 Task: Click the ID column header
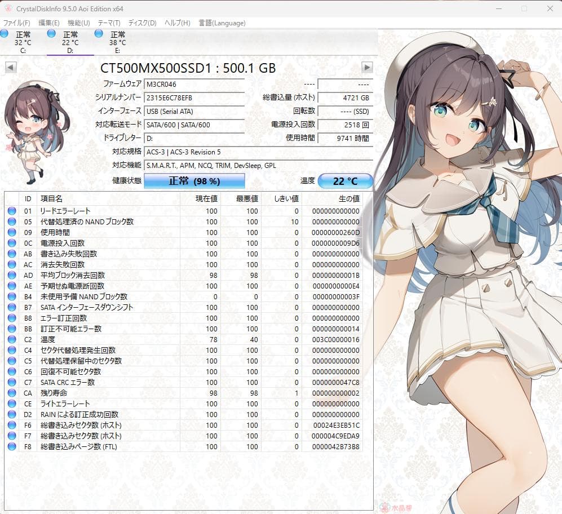click(x=28, y=198)
